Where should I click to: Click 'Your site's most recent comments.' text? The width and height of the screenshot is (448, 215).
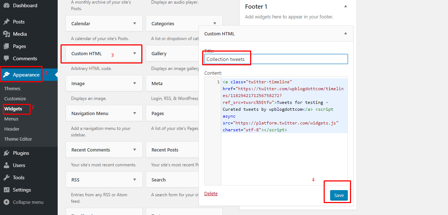coord(103,165)
